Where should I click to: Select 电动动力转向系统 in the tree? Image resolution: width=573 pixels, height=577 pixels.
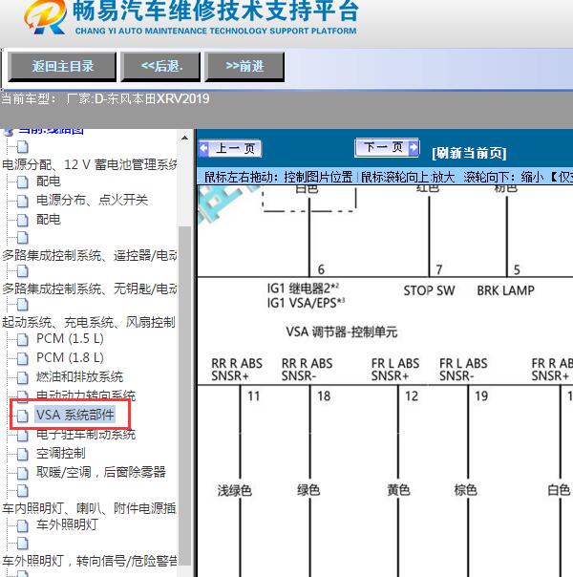(x=86, y=395)
